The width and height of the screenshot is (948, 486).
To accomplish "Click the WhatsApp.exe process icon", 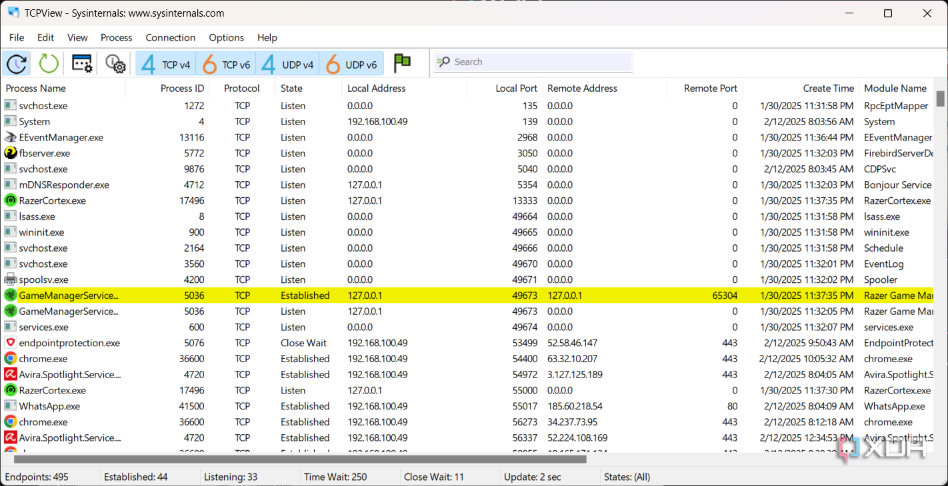I will click(x=10, y=406).
